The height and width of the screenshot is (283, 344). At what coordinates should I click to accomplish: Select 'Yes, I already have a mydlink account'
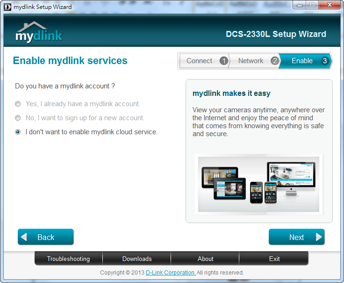click(x=18, y=104)
